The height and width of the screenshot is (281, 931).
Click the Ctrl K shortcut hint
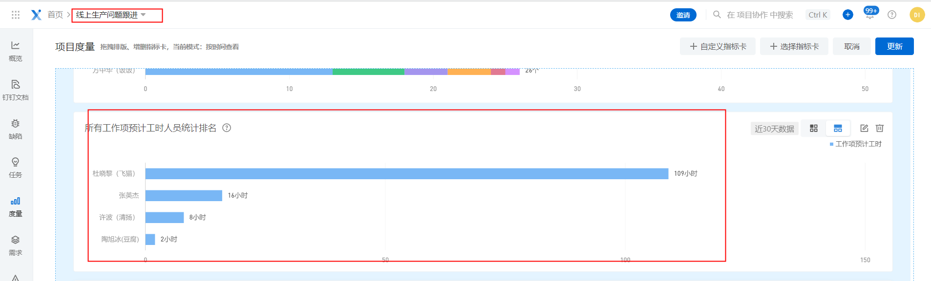(x=818, y=15)
